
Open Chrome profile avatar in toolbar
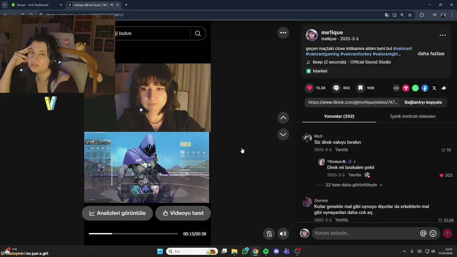tap(443, 15)
